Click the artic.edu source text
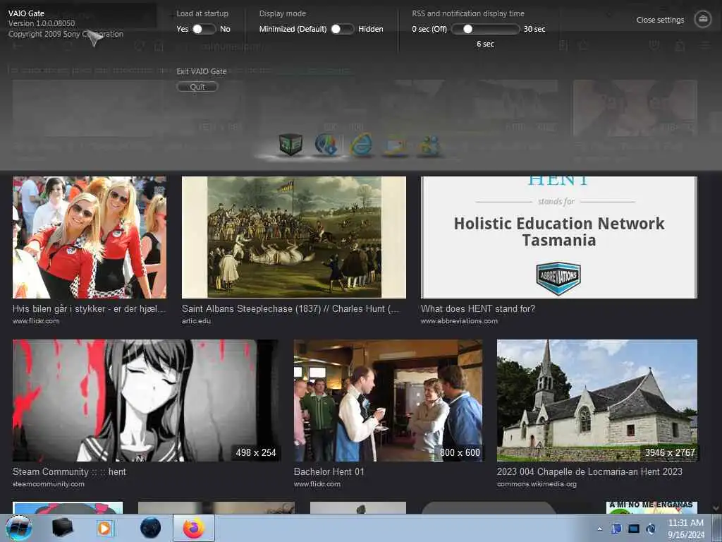 point(196,321)
